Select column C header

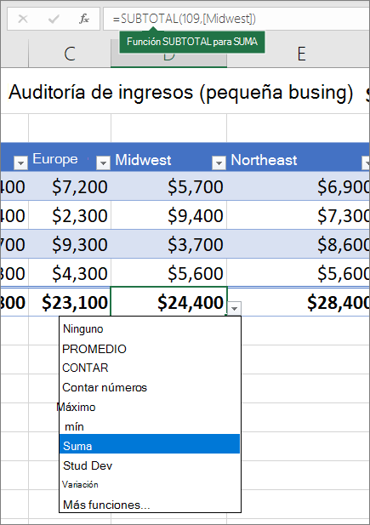pyautogui.click(x=70, y=54)
